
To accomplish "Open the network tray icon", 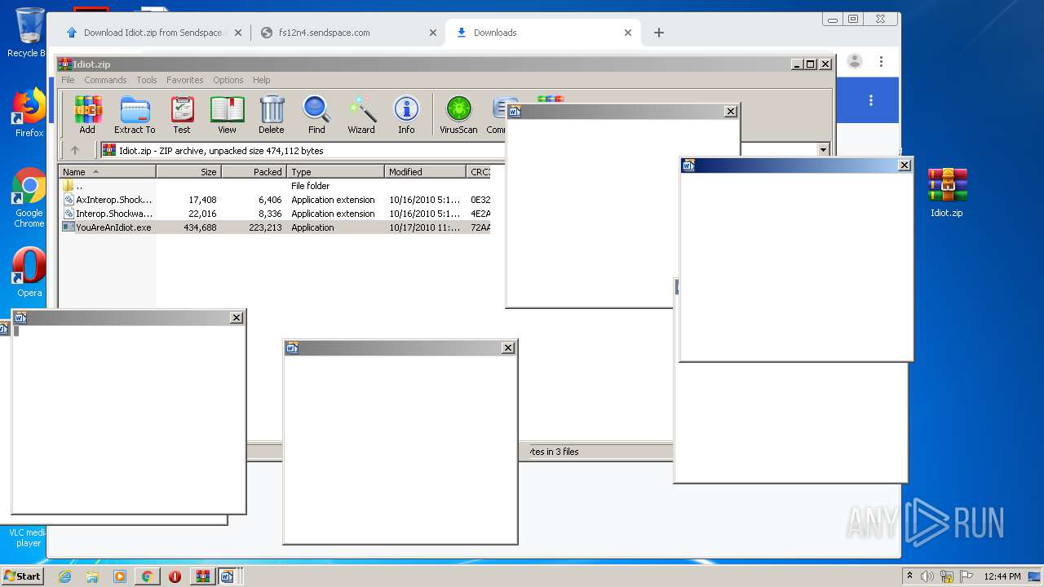I will pyautogui.click(x=947, y=576).
